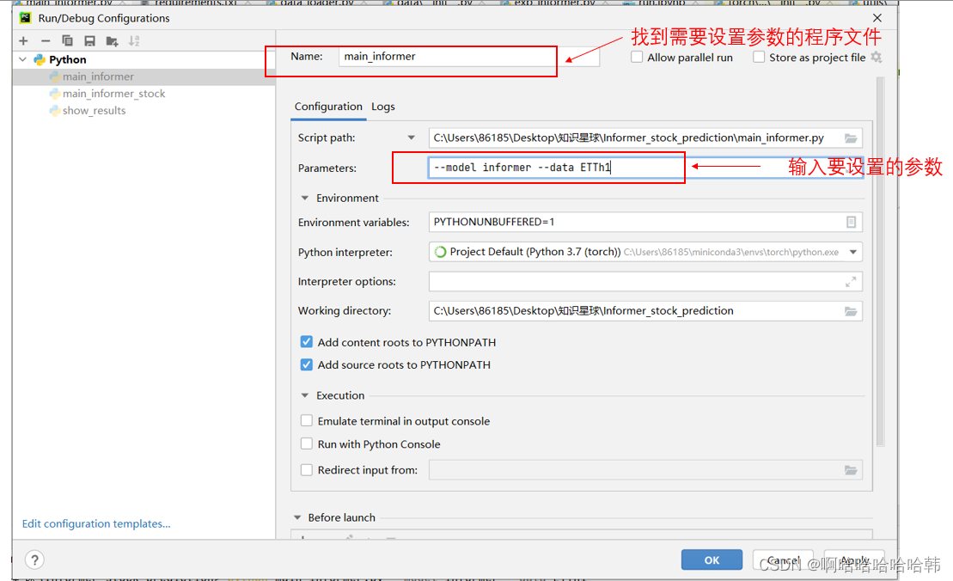Open Script path type dropdown arrow

pyautogui.click(x=412, y=138)
